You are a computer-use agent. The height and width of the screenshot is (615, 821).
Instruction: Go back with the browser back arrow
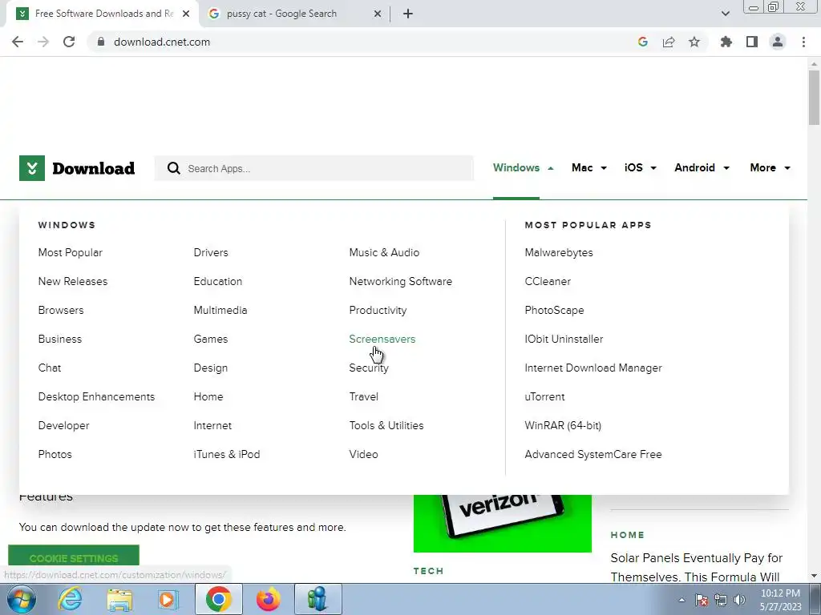coord(18,42)
